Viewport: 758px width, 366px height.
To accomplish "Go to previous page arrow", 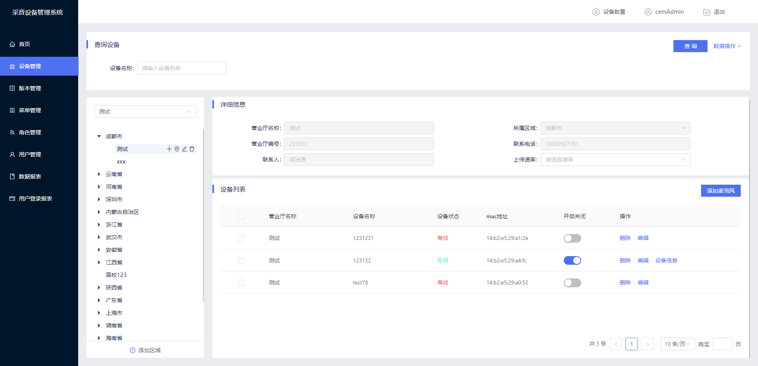I will [x=616, y=344].
